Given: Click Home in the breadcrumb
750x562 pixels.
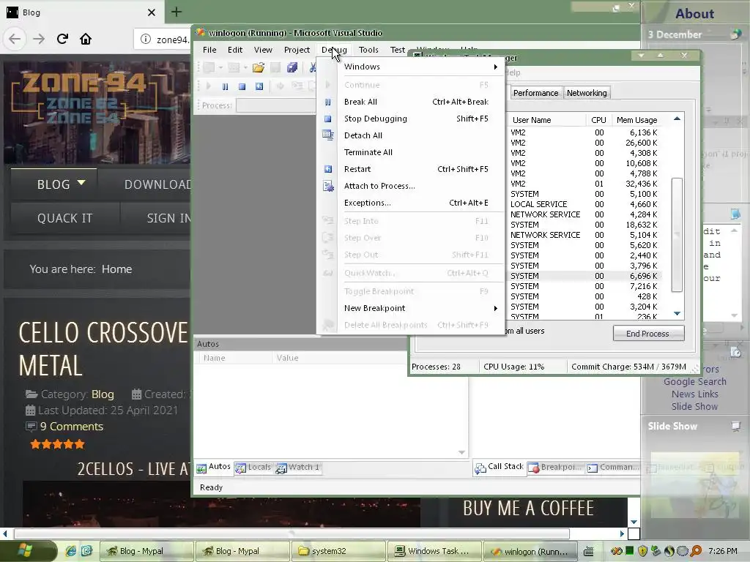Looking at the screenshot, I should coord(116,269).
